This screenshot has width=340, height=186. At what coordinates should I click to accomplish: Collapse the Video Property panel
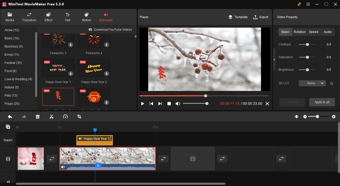[274, 60]
